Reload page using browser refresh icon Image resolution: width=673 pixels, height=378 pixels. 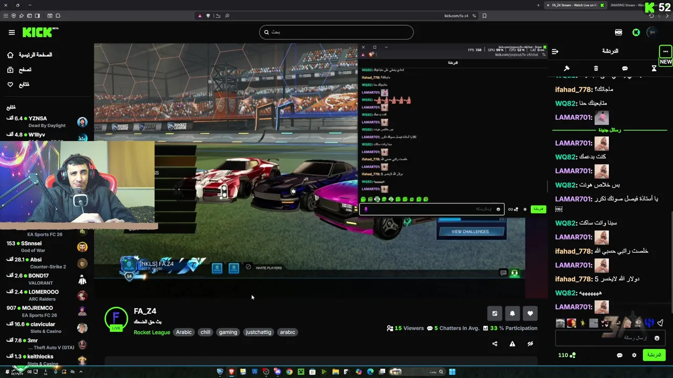(x=651, y=16)
